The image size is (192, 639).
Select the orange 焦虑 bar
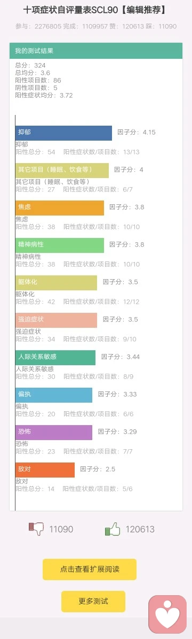pyautogui.click(x=59, y=208)
